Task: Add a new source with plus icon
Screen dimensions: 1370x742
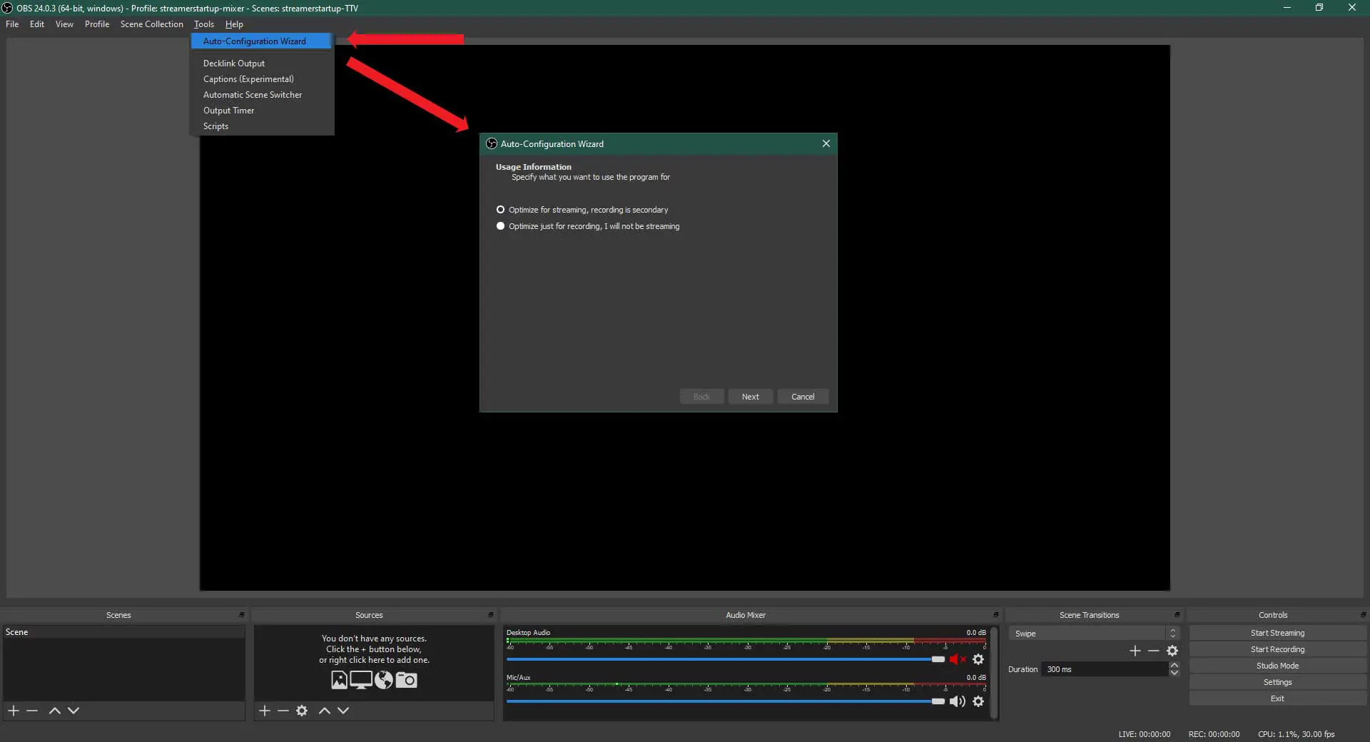Action: tap(264, 711)
